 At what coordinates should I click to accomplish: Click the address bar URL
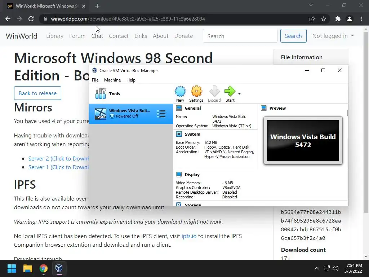[x=128, y=19]
